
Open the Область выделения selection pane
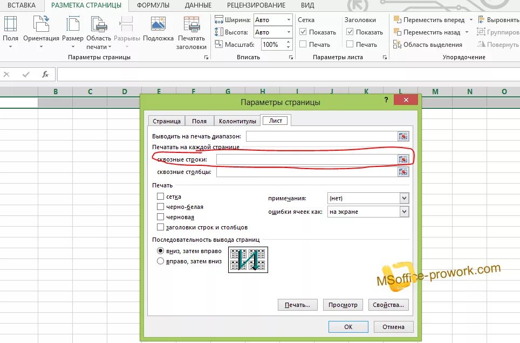click(x=427, y=44)
